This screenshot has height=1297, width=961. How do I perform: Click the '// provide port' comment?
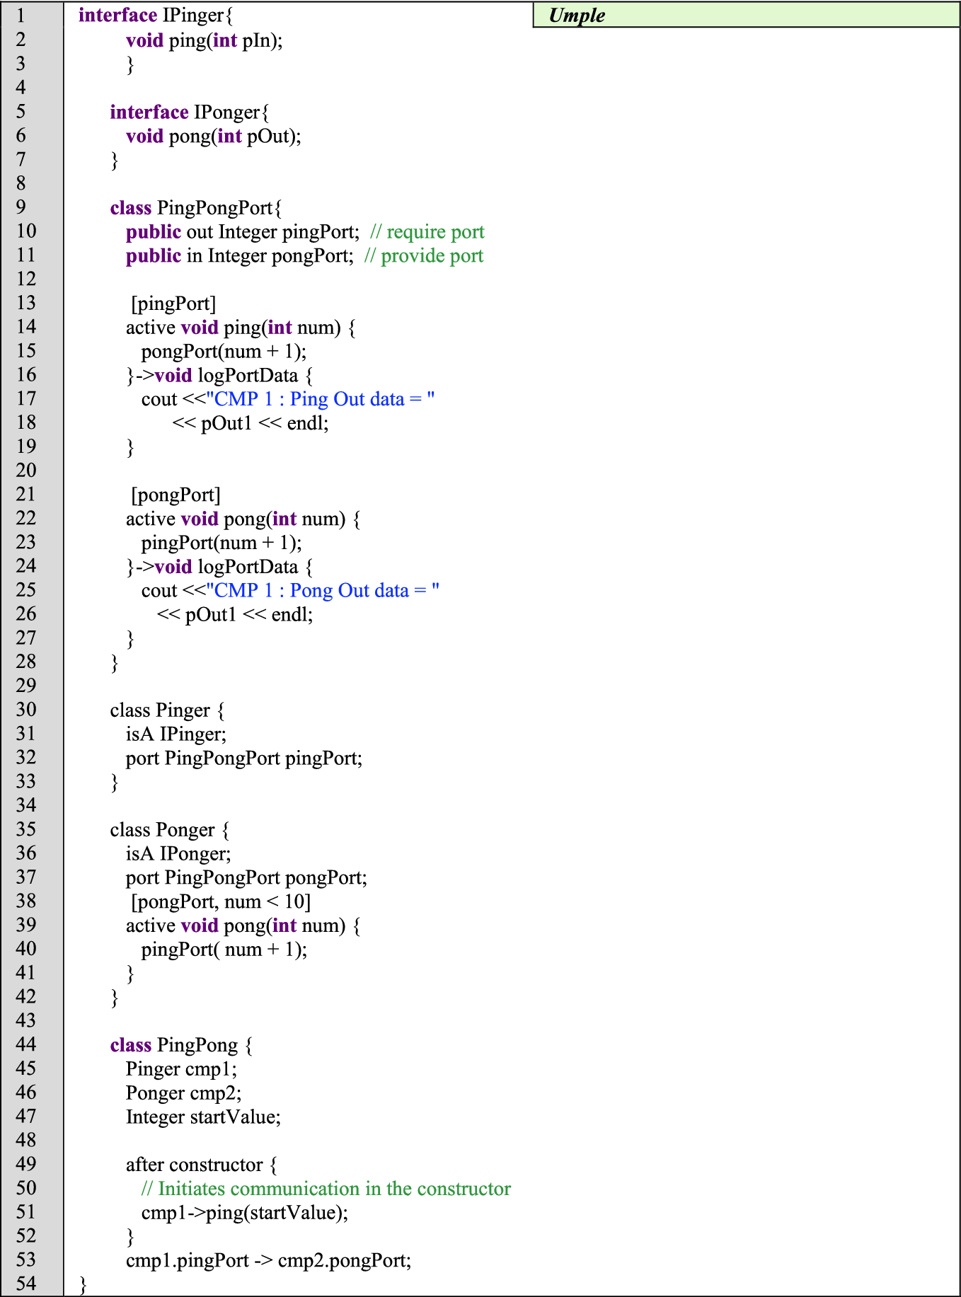(x=424, y=256)
